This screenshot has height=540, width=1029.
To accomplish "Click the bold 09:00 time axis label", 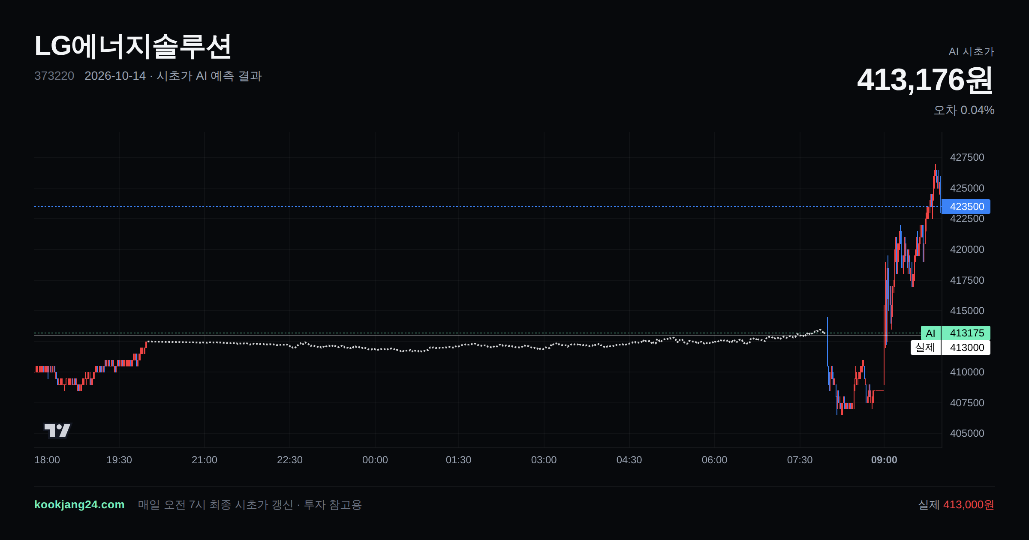I will tap(884, 460).
